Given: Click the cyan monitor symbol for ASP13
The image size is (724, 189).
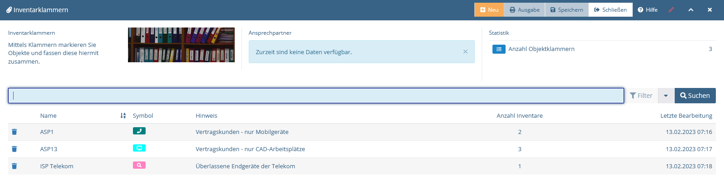Looking at the screenshot, I should [x=139, y=148].
